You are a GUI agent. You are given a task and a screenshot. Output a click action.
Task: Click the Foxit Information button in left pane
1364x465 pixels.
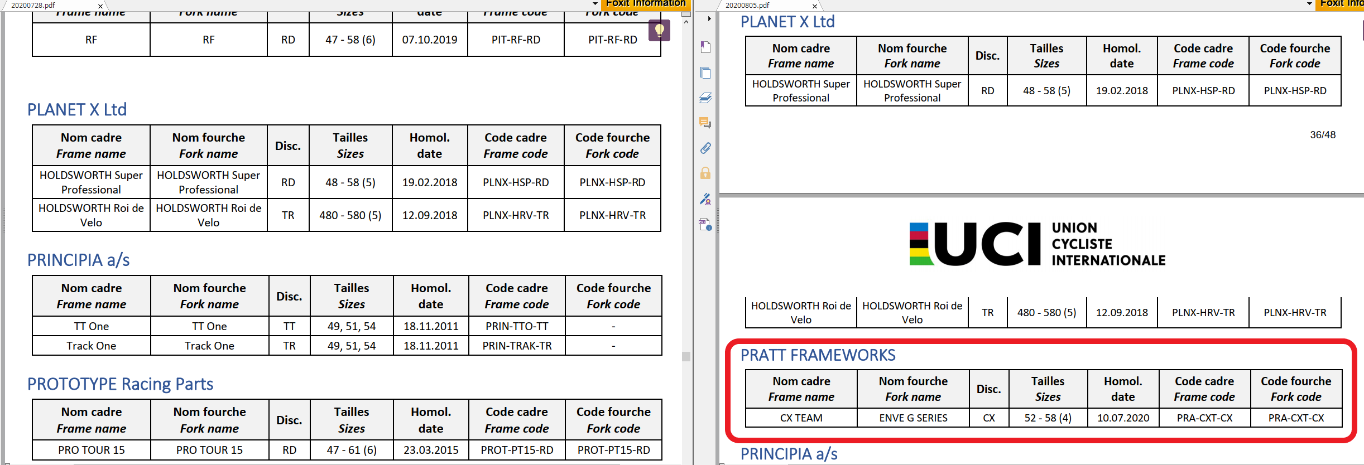click(646, 4)
